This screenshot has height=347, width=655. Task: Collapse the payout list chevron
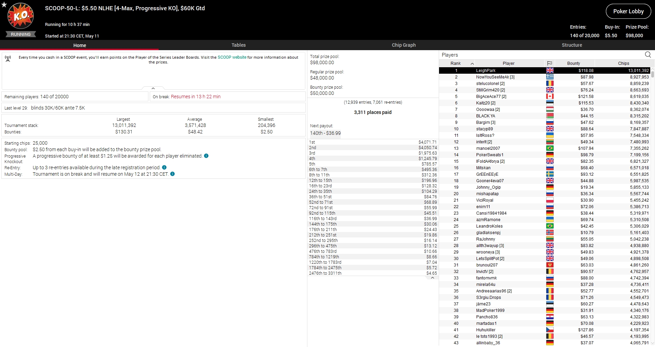[x=433, y=278]
